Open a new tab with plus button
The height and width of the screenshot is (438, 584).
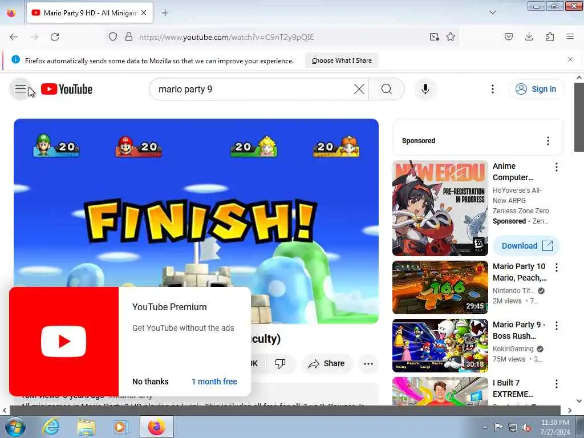coord(165,13)
